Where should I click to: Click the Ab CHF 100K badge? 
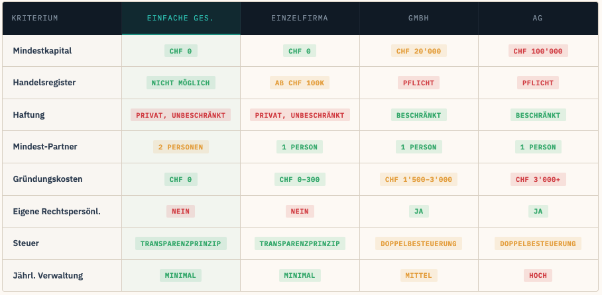pyautogui.click(x=300, y=83)
